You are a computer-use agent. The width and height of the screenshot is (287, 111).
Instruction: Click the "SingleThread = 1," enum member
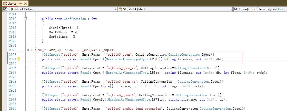(64, 28)
